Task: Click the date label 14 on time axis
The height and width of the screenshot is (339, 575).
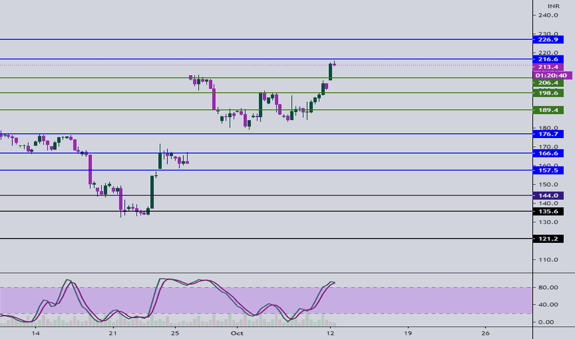Action: pos(36,333)
